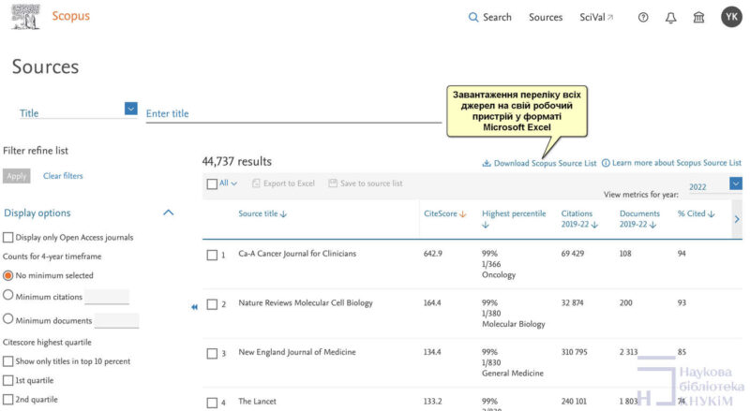Collapse the Display options section
The width and height of the screenshot is (750, 411).
tap(169, 213)
